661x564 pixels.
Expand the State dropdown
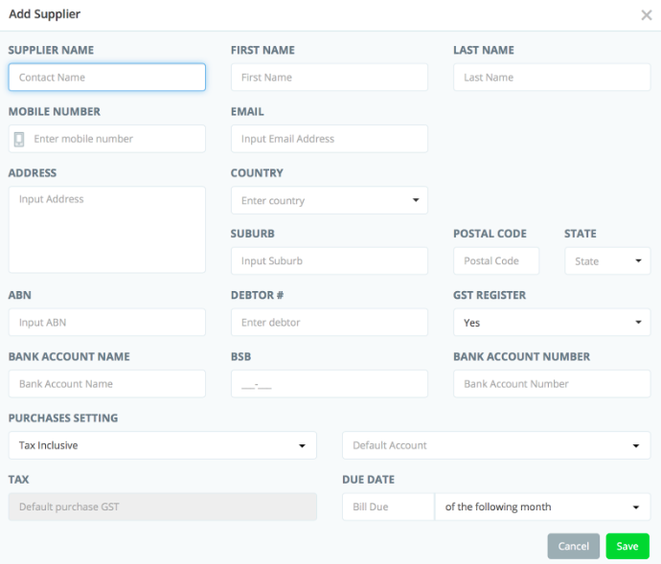(607, 261)
